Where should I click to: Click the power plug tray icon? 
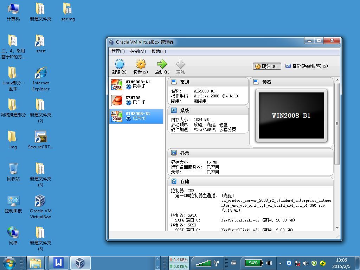[x=269, y=263]
